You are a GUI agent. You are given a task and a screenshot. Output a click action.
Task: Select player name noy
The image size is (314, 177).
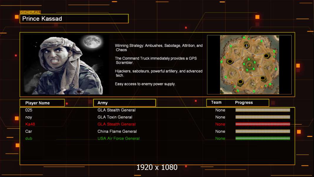pyautogui.click(x=29, y=117)
